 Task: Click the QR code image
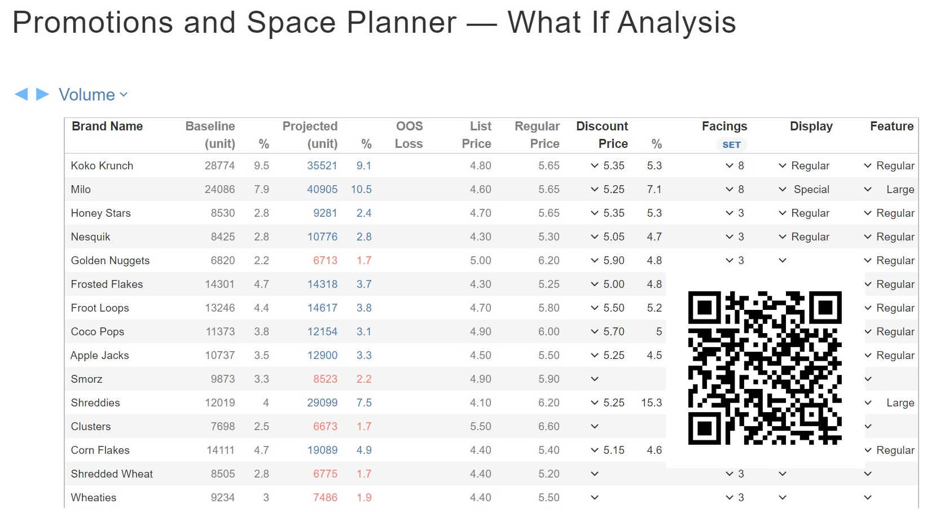click(x=765, y=368)
